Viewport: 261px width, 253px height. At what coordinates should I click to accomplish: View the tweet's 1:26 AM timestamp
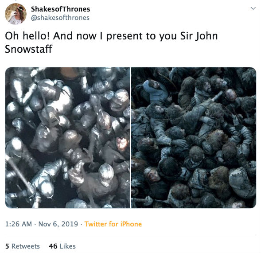pos(19,224)
